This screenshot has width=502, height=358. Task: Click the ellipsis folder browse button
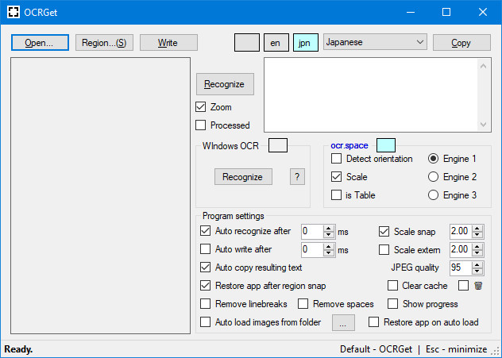click(342, 323)
